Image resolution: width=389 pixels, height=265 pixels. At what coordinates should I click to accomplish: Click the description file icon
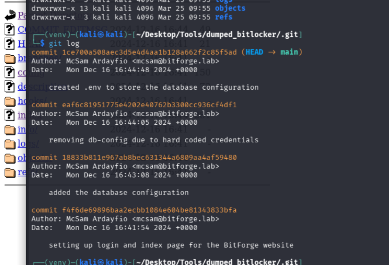[x=9, y=86]
